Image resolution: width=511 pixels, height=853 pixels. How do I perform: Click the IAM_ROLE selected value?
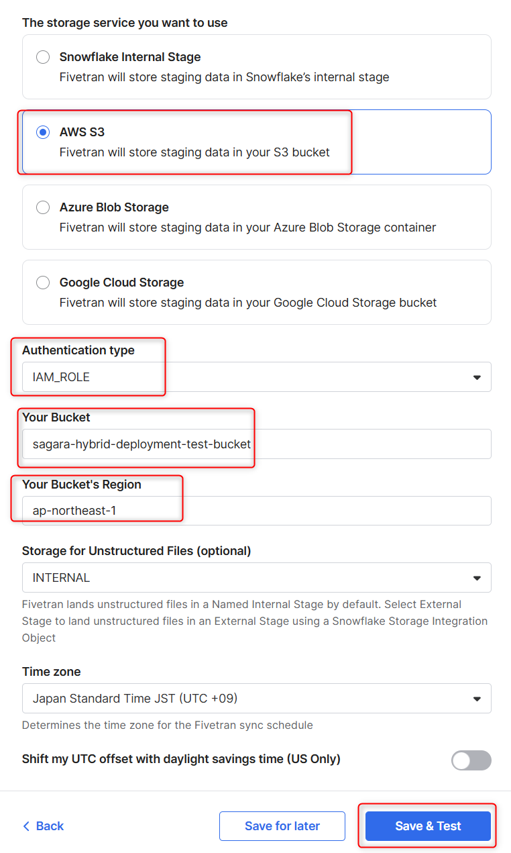pos(61,377)
